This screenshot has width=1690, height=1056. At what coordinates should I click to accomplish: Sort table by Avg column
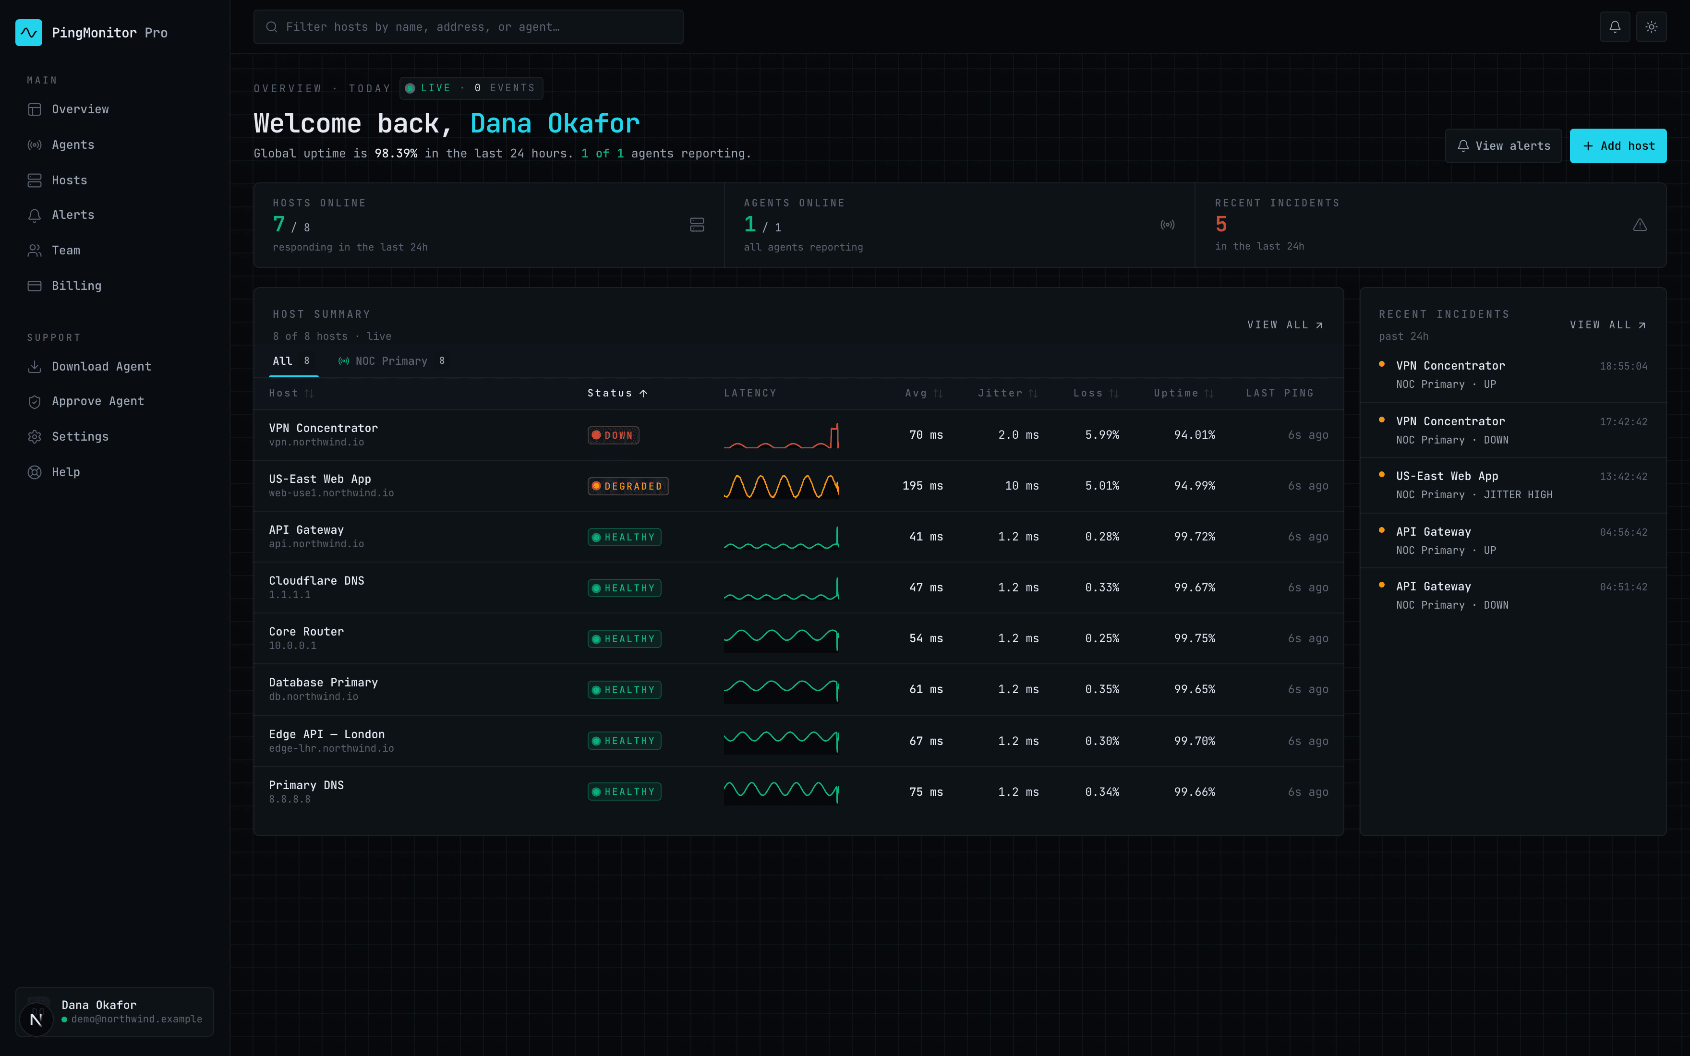tap(923, 393)
